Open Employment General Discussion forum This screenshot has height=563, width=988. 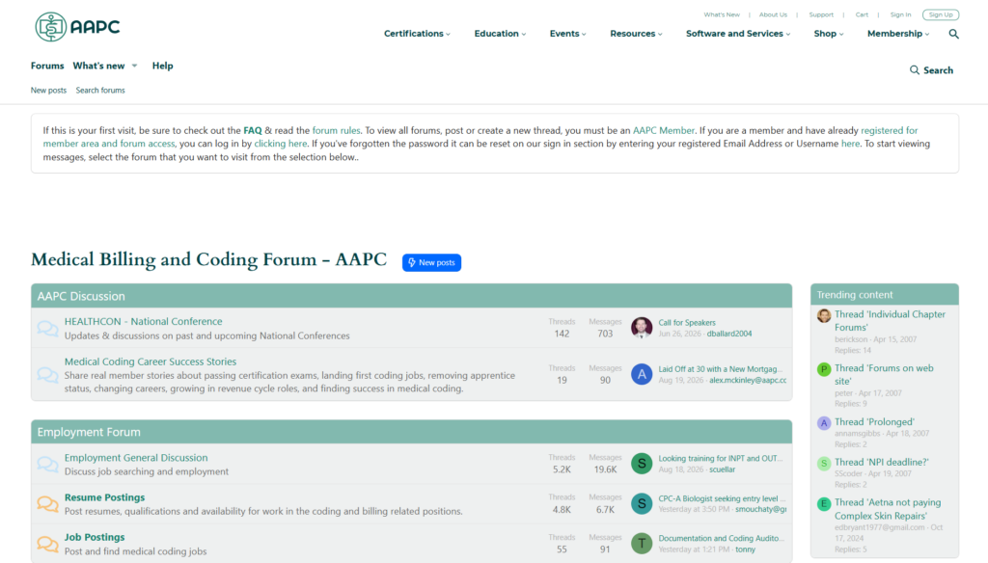pos(135,458)
